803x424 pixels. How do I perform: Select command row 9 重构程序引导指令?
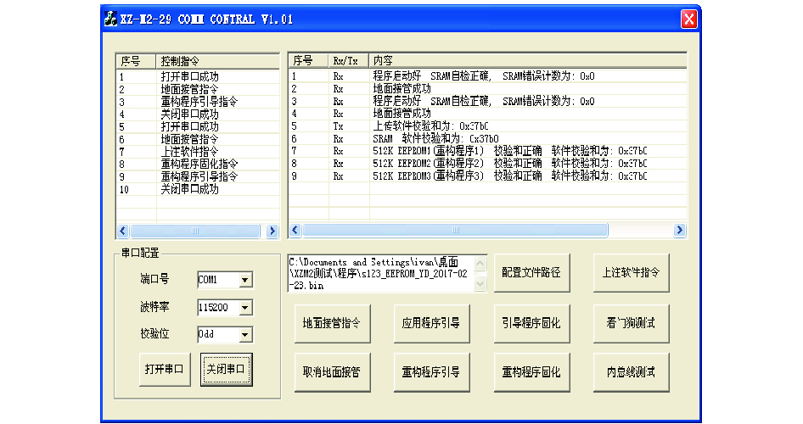198,177
